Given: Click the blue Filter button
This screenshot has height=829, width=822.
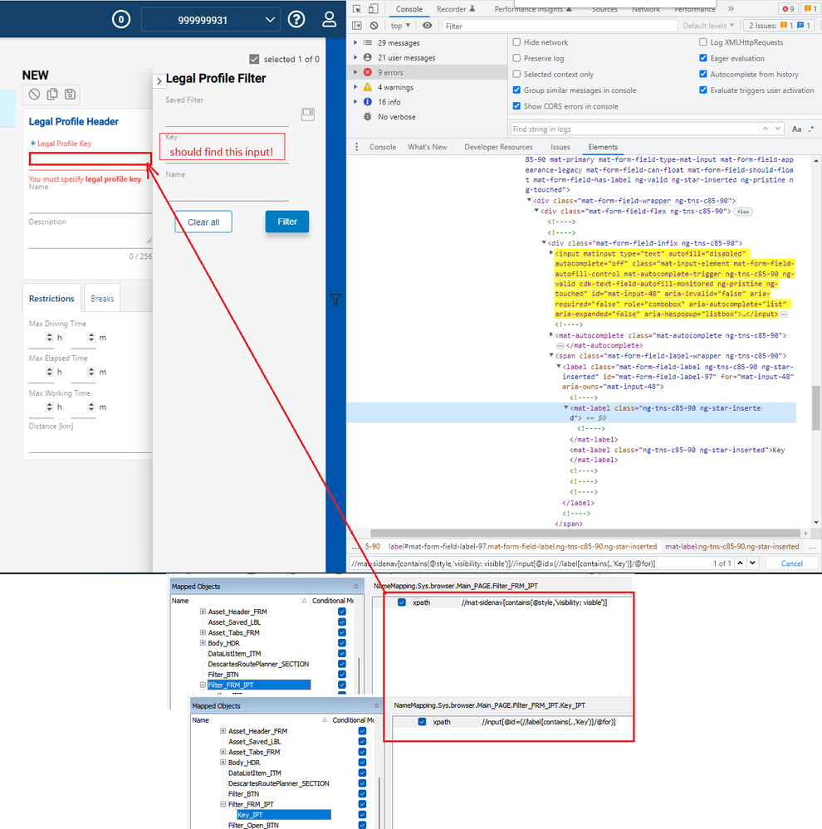Looking at the screenshot, I should (287, 222).
